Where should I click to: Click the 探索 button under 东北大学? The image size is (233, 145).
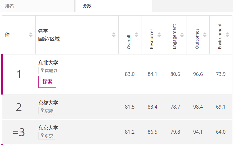pos(47,82)
